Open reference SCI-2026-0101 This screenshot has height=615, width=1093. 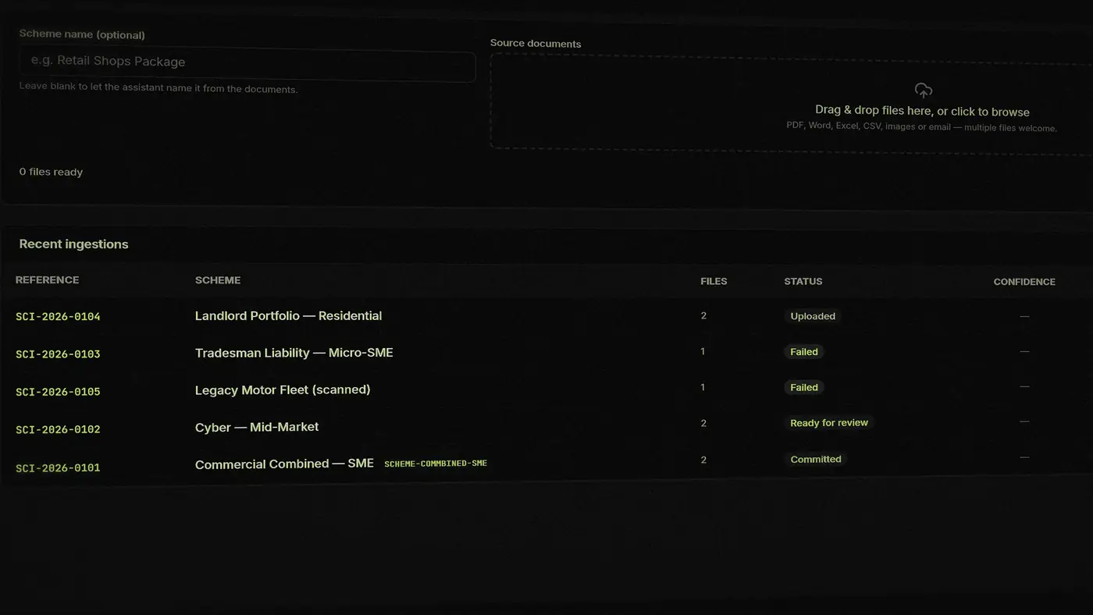58,467
